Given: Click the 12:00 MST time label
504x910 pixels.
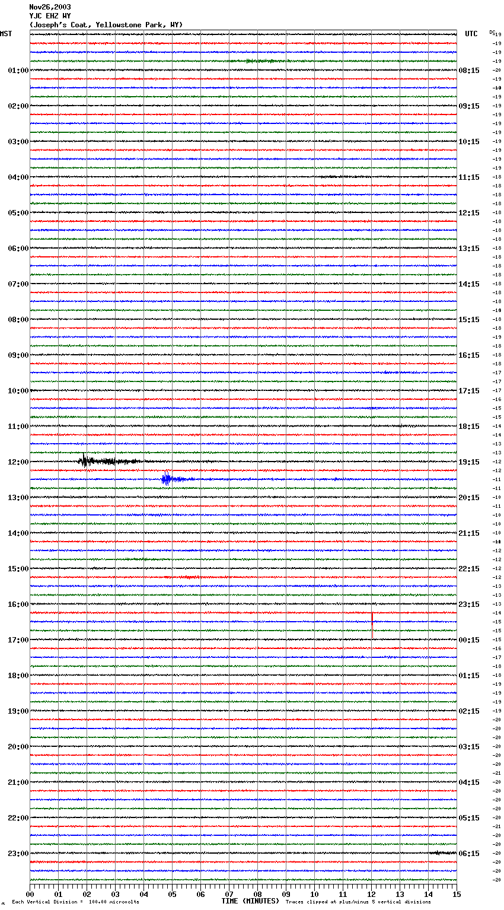Looking at the screenshot, I should [x=18, y=462].
